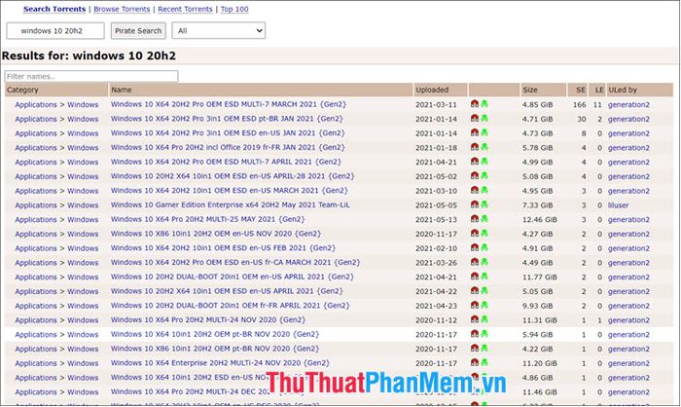Viewport: 681px width, 407px height.
Task: Open the Top 100 list
Action: pyautogui.click(x=234, y=9)
